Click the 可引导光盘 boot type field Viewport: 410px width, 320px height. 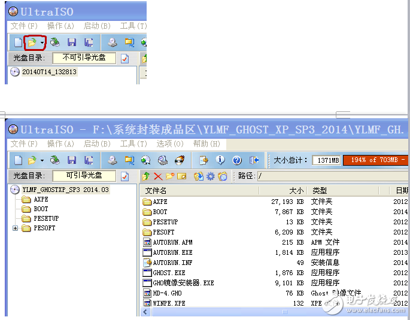pyautogui.click(x=84, y=175)
